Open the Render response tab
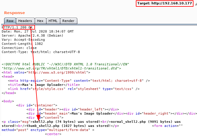 pos(68,21)
